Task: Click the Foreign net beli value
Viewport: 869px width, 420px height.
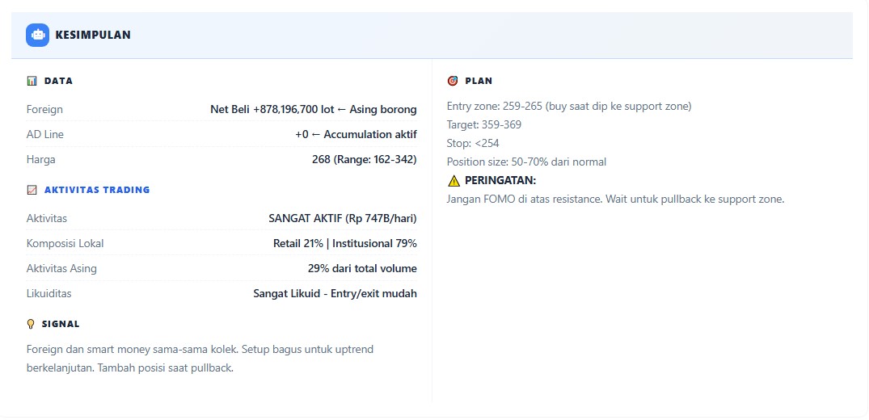Action: 314,109
